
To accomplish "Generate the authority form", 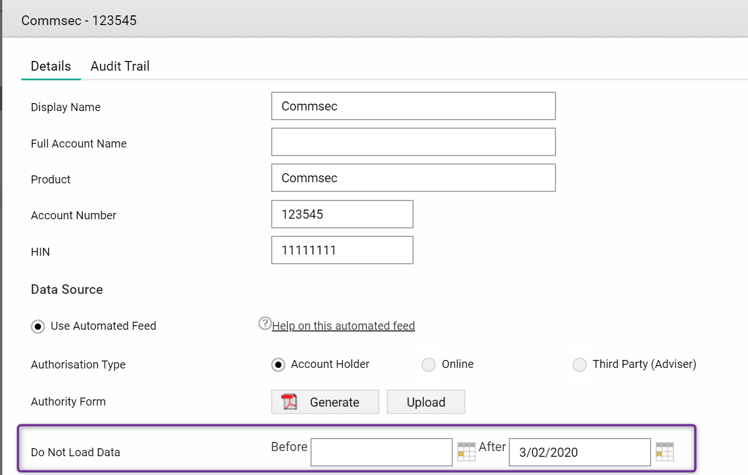I will 325,402.
